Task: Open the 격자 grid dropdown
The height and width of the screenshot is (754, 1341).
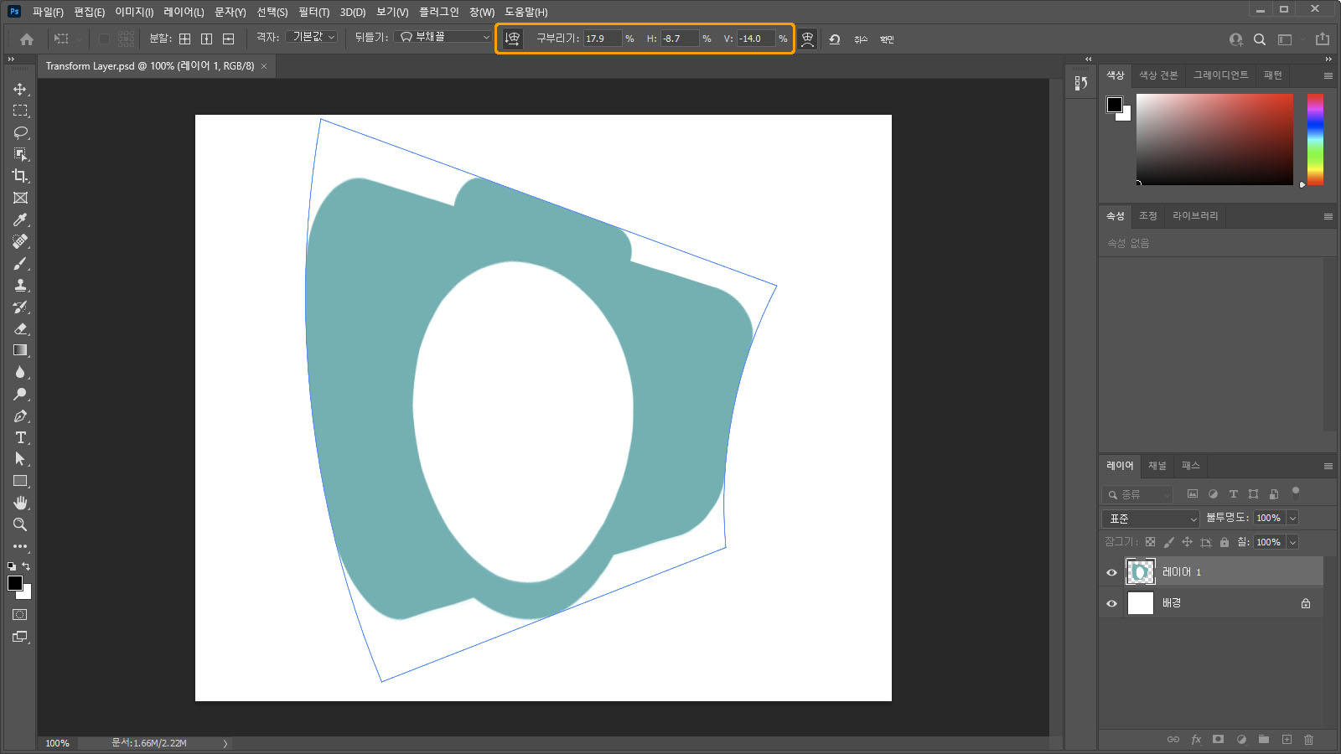Action: pos(312,37)
